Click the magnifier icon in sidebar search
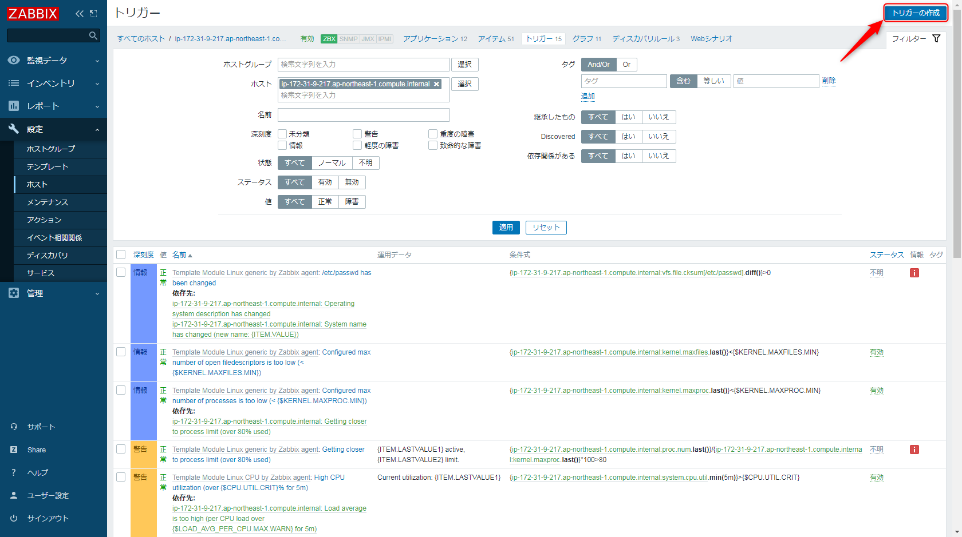Screen dimensions: 962x537 point(93,35)
